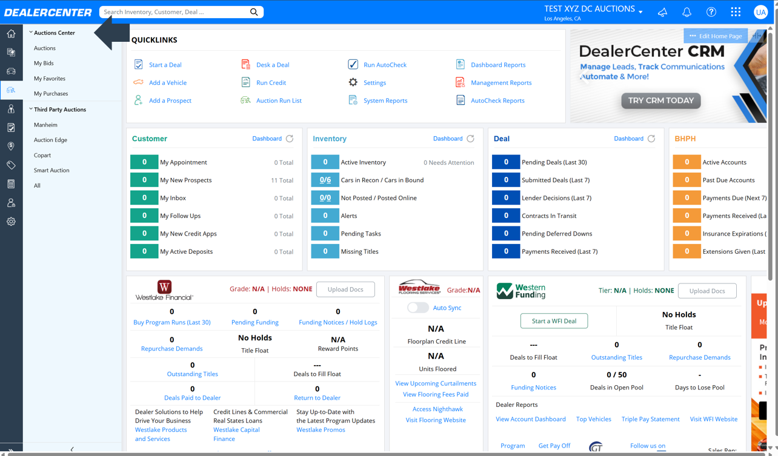Click the Run Credit quicklink icon
The image size is (778, 456).
[245, 82]
